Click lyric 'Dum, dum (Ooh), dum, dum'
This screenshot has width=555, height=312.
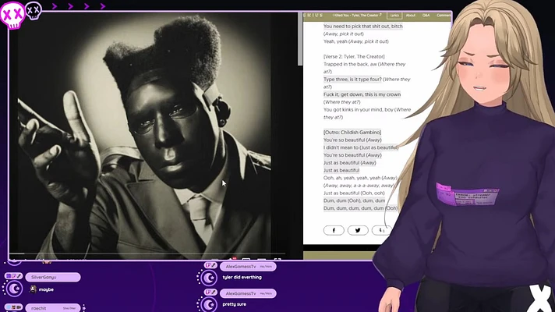point(354,200)
